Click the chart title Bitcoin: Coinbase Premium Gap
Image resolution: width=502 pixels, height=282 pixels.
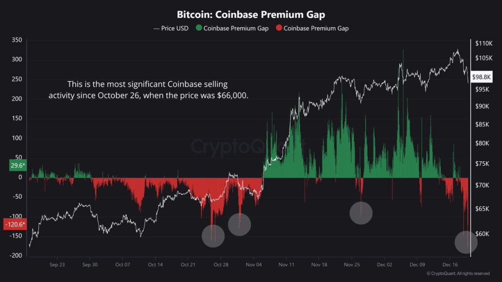pyautogui.click(x=251, y=15)
